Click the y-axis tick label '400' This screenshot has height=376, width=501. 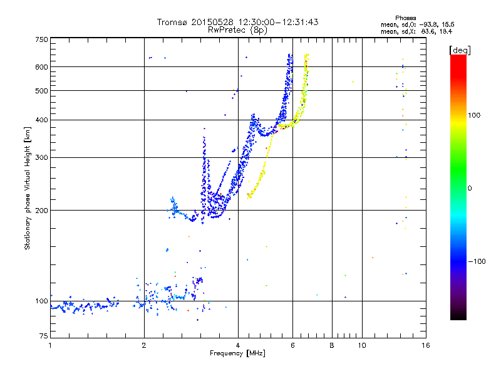42,120
